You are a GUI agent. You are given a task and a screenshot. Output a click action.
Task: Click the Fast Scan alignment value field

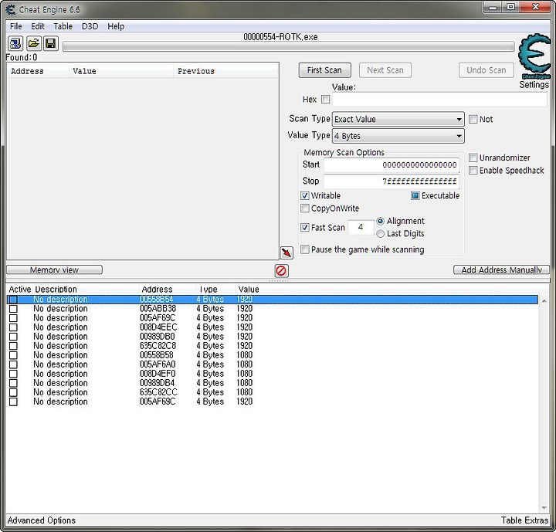361,227
